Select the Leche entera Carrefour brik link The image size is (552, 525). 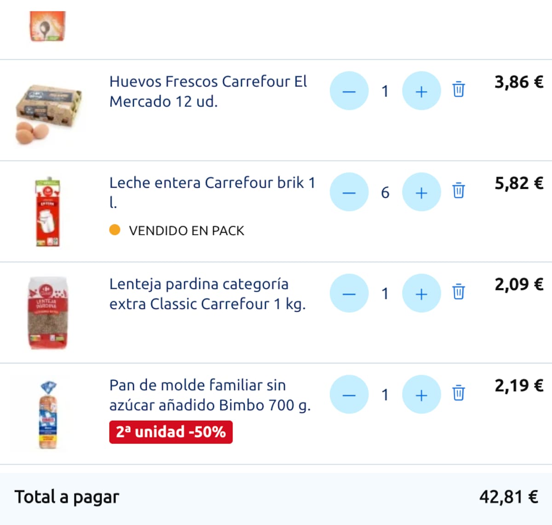[x=212, y=192]
